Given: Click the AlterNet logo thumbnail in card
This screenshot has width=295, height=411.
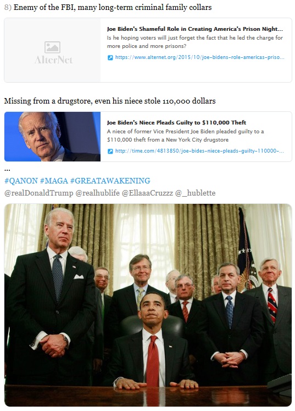Looking at the screenshot, I should point(52,50).
